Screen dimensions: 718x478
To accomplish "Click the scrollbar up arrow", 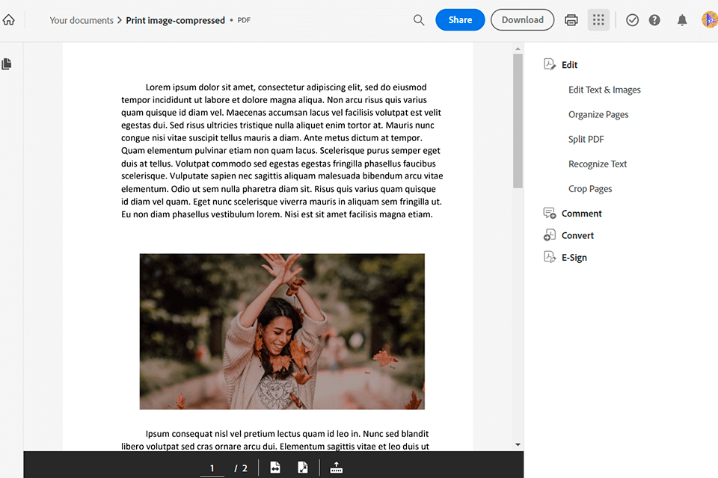I will coord(518,49).
